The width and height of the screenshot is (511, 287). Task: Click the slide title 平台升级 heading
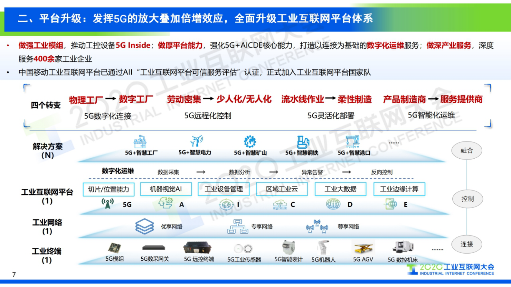click(195, 18)
